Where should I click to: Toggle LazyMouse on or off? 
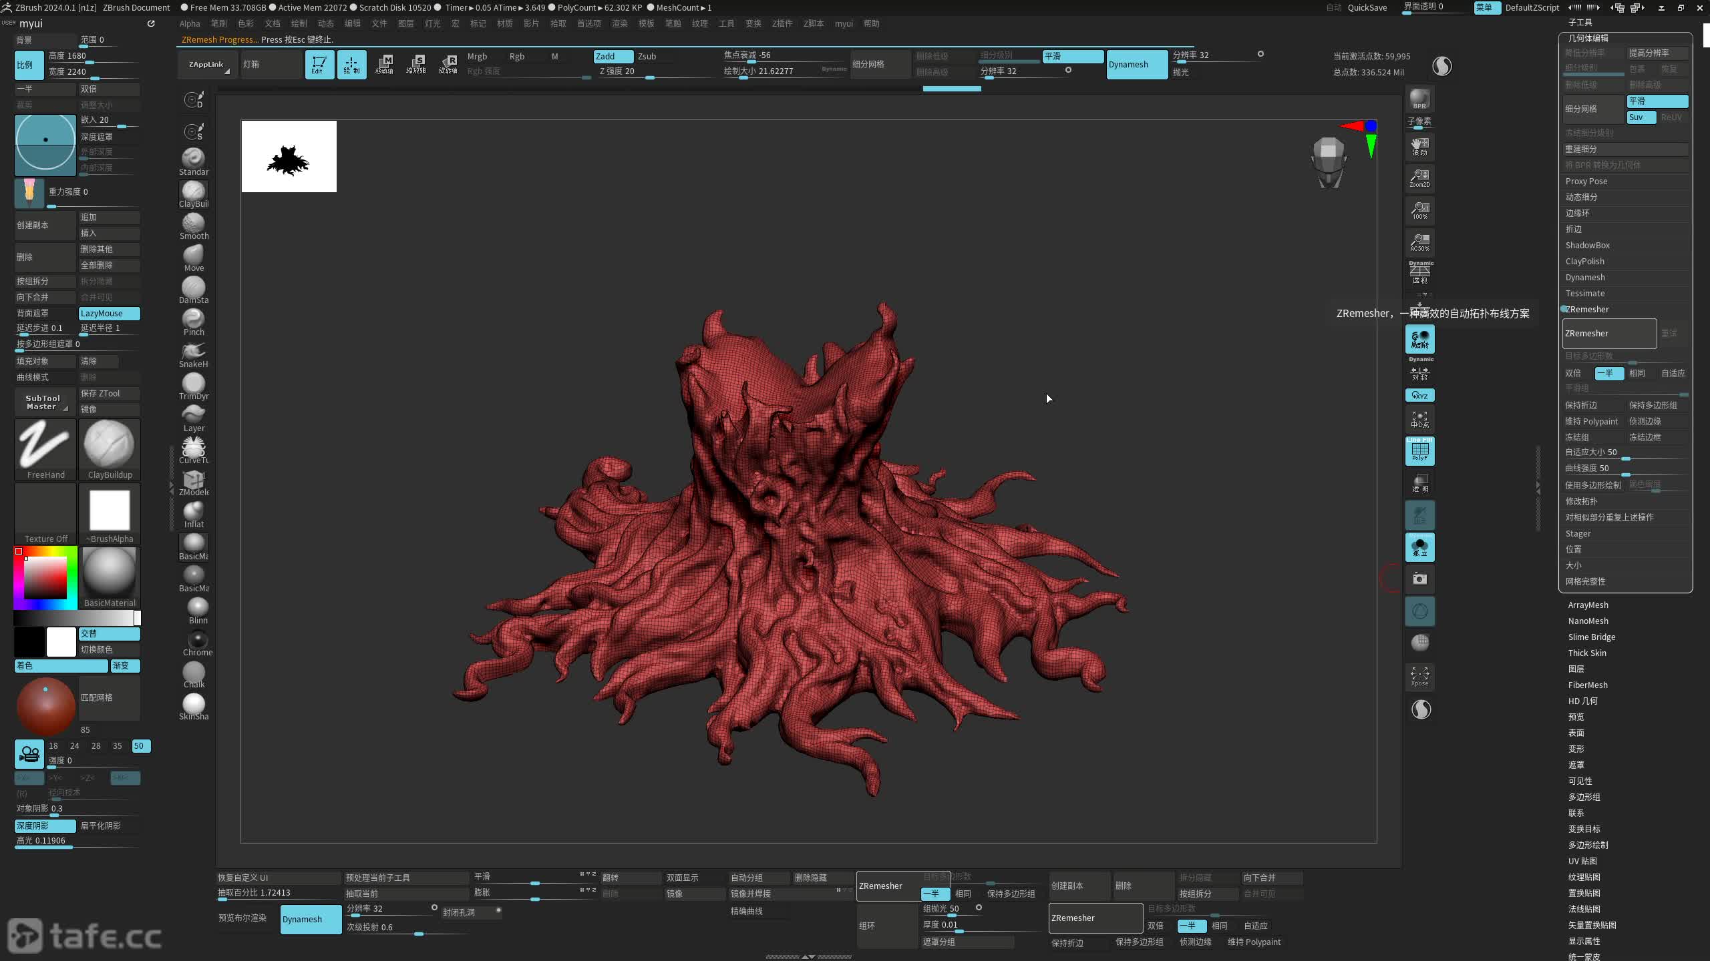(x=109, y=313)
